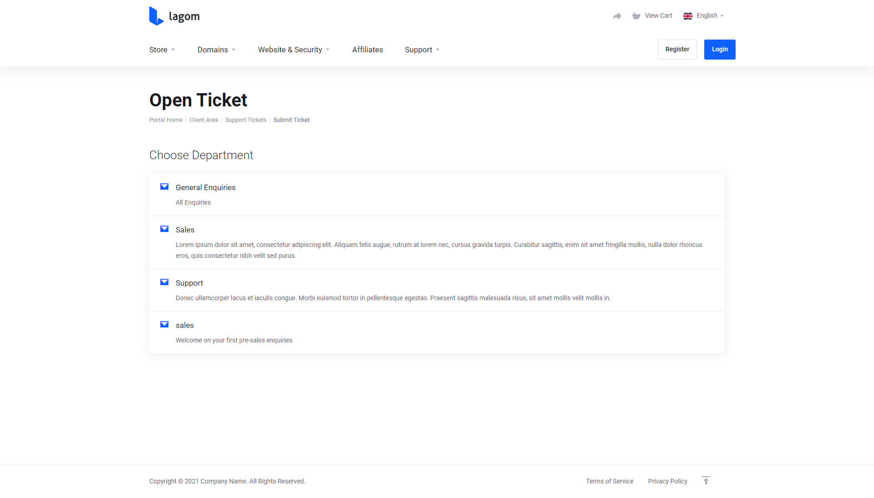The width and height of the screenshot is (874, 498).
Task: Open the Privacy Policy footer link
Action: click(x=668, y=481)
